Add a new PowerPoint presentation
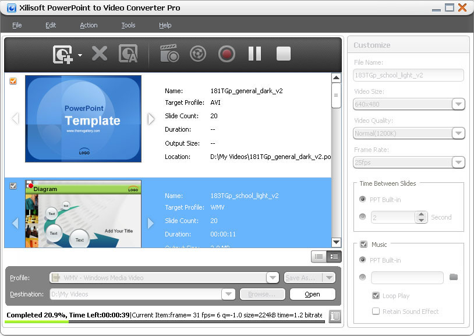This screenshot has height=336, width=474. pos(64,54)
